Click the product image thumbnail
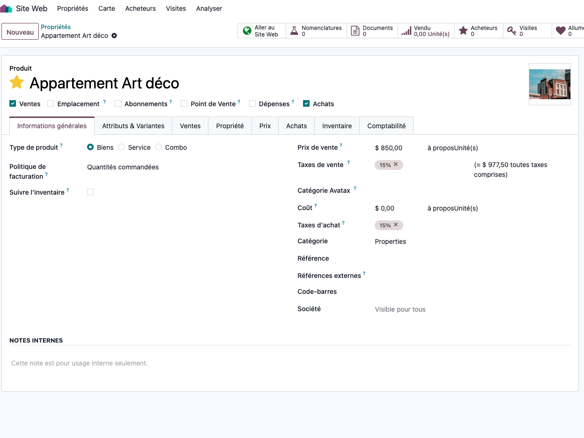 coord(549,84)
